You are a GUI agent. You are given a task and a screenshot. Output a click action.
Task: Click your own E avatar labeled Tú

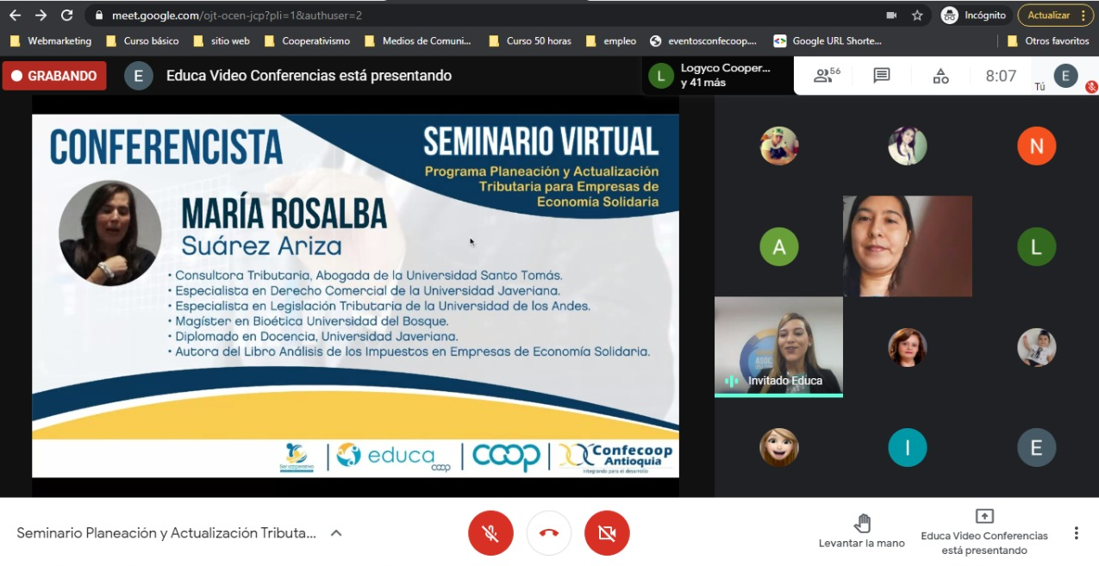tap(1065, 75)
